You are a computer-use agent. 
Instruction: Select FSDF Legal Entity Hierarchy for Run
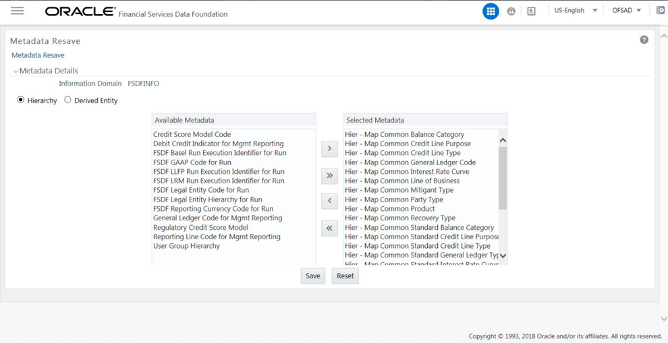click(208, 199)
